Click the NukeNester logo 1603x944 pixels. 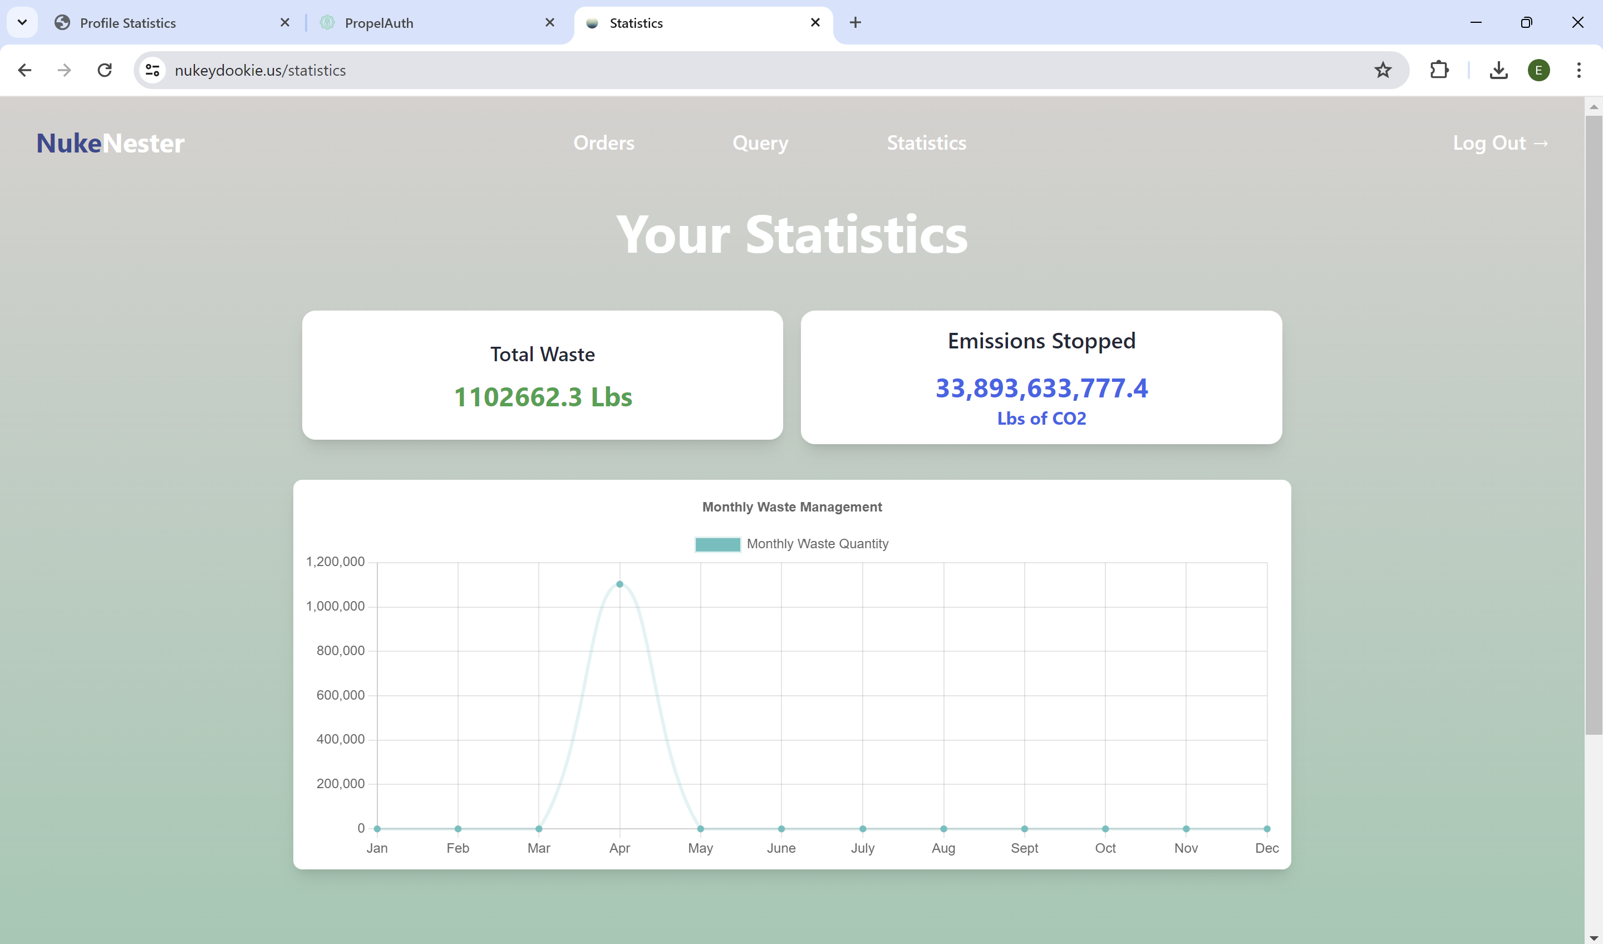(110, 143)
